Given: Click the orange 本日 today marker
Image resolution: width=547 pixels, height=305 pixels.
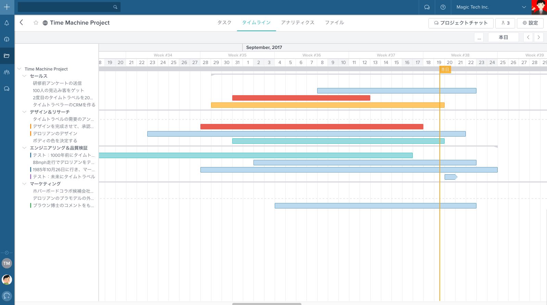Looking at the screenshot, I should click(x=445, y=69).
